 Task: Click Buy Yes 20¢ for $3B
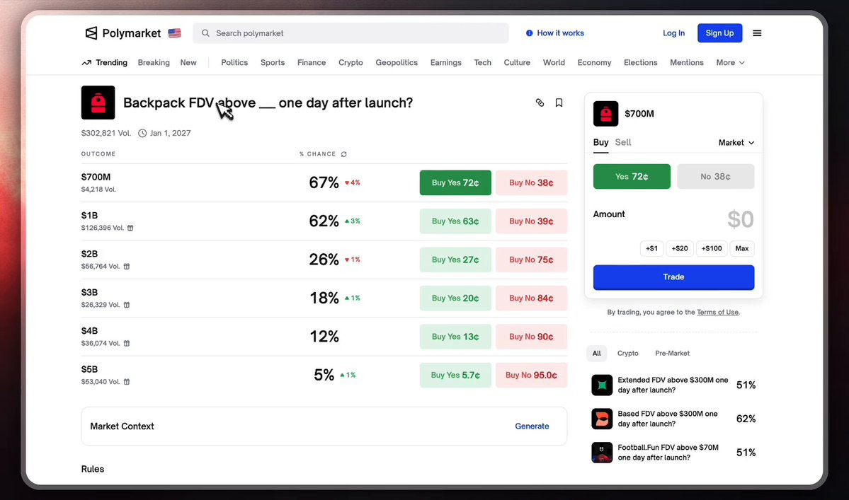(x=455, y=298)
